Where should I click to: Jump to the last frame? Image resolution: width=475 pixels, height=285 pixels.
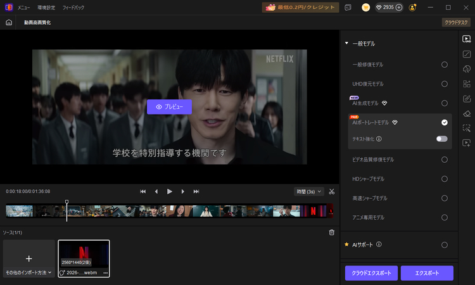tap(196, 191)
